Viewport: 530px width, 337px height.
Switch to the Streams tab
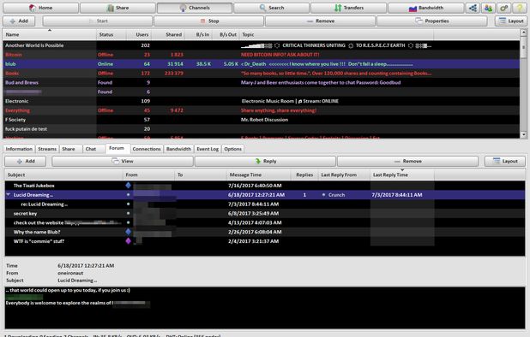click(x=47, y=149)
